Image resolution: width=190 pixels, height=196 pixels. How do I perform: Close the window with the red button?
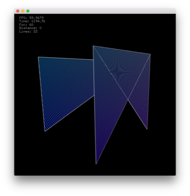pyautogui.click(x=18, y=11)
